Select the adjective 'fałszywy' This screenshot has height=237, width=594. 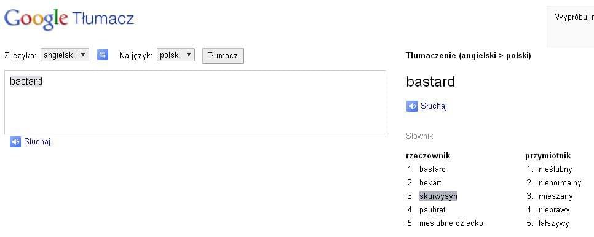coord(554,223)
